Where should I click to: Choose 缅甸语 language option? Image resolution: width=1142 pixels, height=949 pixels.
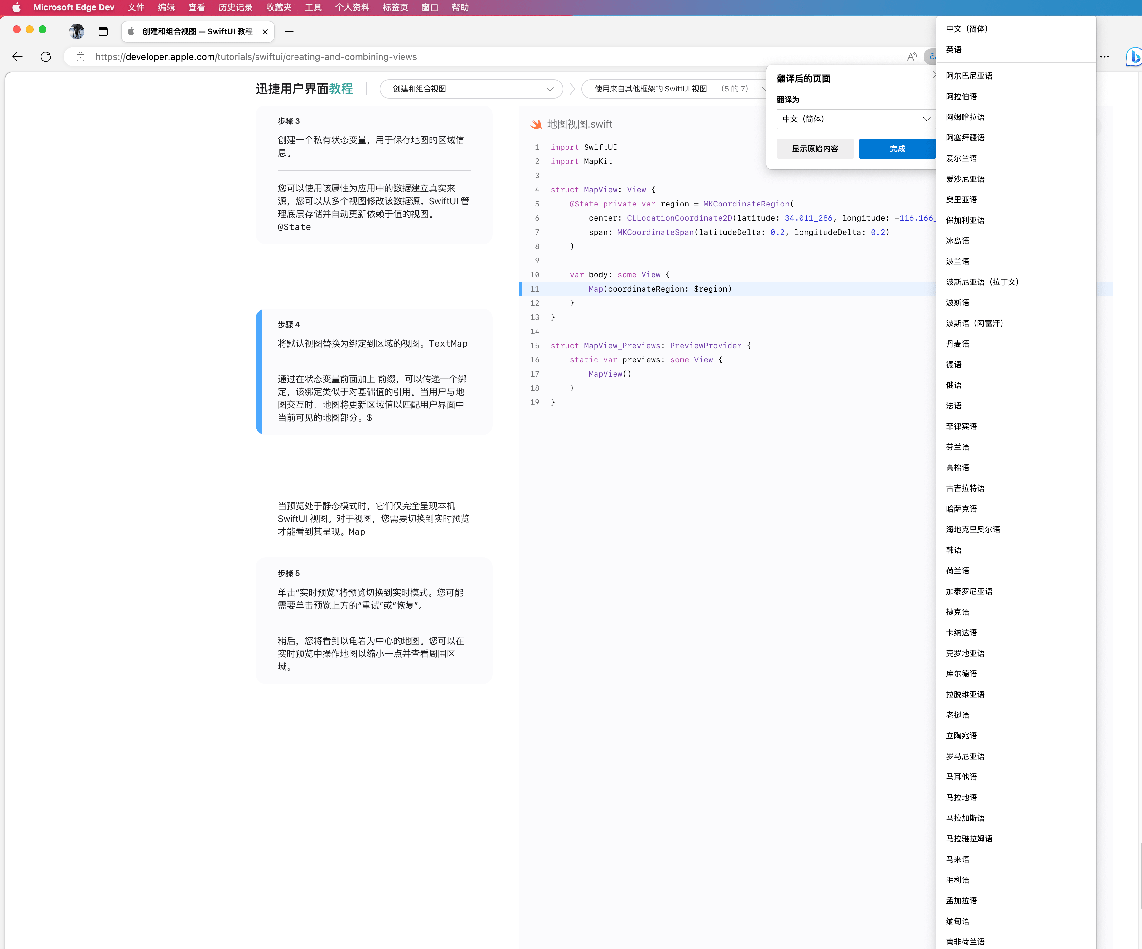pos(1016,921)
